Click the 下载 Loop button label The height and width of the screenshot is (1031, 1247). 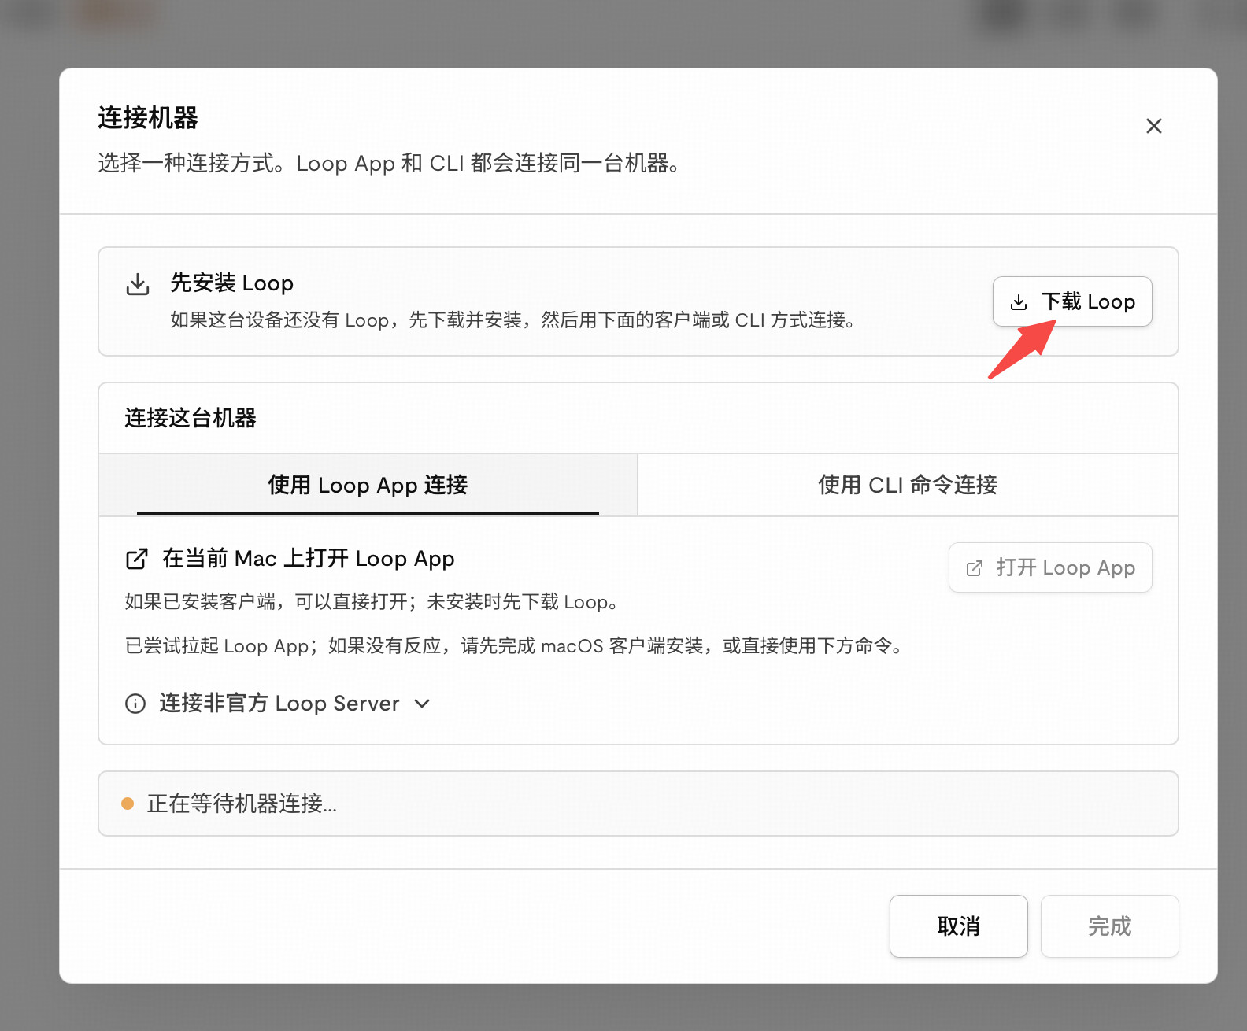1088,302
